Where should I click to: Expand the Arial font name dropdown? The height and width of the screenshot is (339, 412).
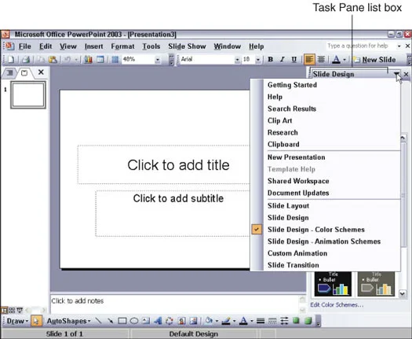(237, 60)
